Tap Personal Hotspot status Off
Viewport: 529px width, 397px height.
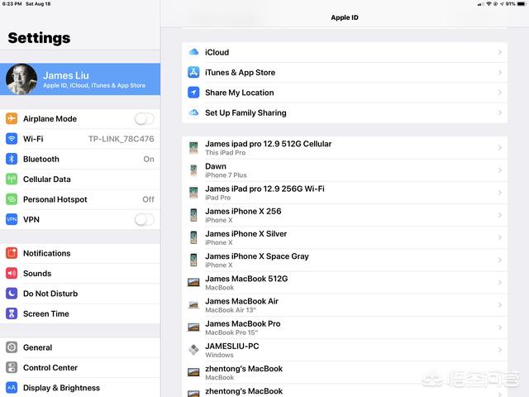pos(148,199)
